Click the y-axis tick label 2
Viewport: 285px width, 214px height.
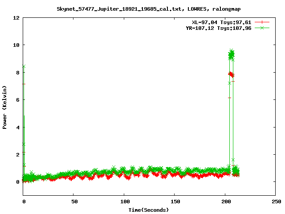click(18, 155)
